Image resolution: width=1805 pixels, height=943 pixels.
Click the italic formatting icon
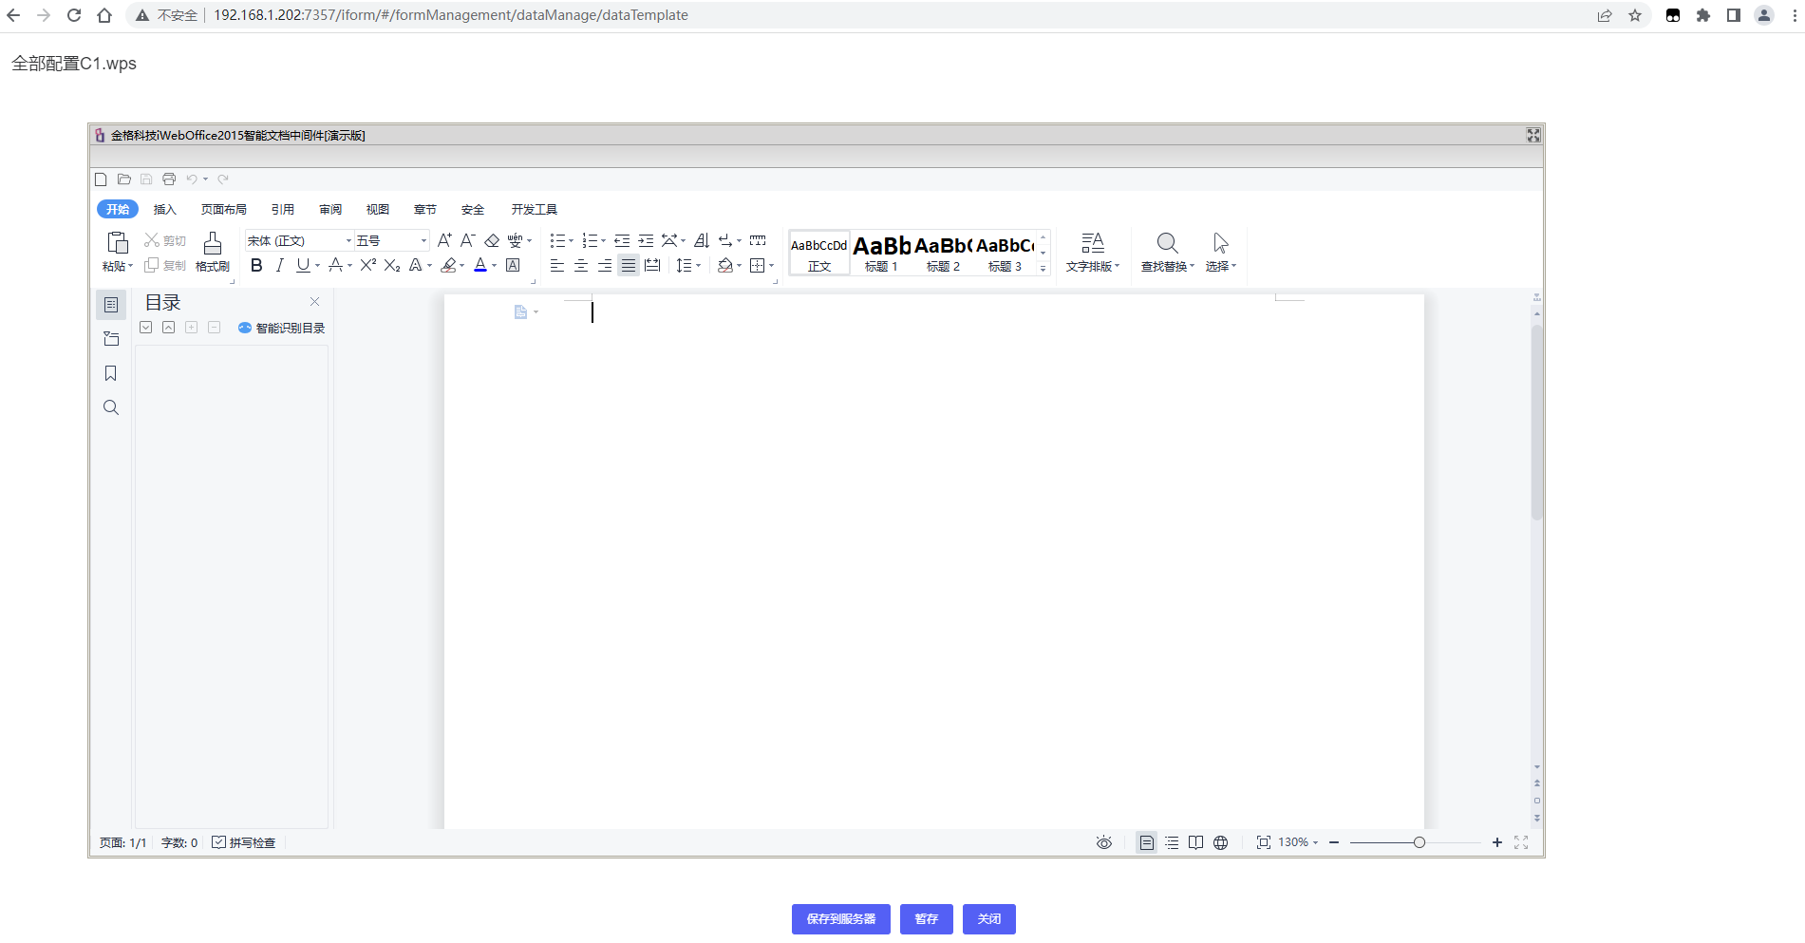point(279,266)
